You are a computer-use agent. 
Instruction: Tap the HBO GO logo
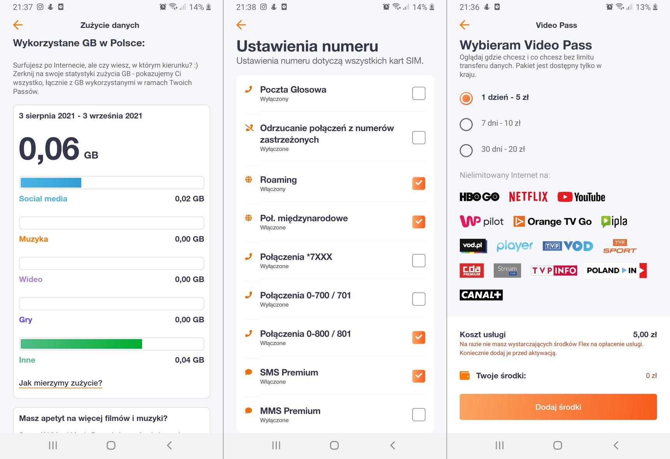coord(480,197)
